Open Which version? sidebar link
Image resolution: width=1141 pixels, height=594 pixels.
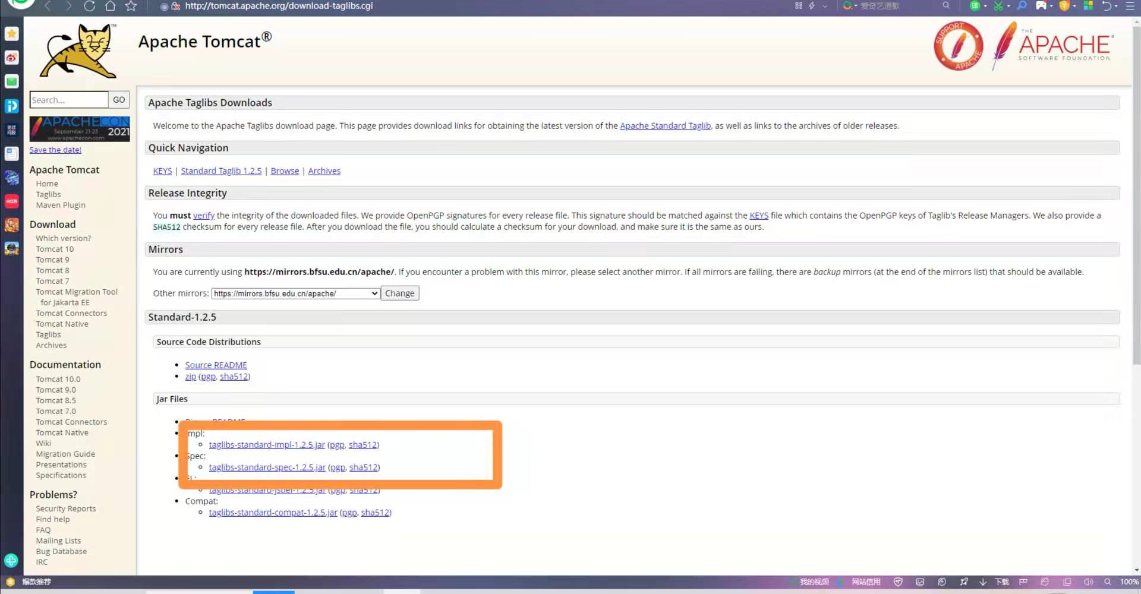[64, 239]
